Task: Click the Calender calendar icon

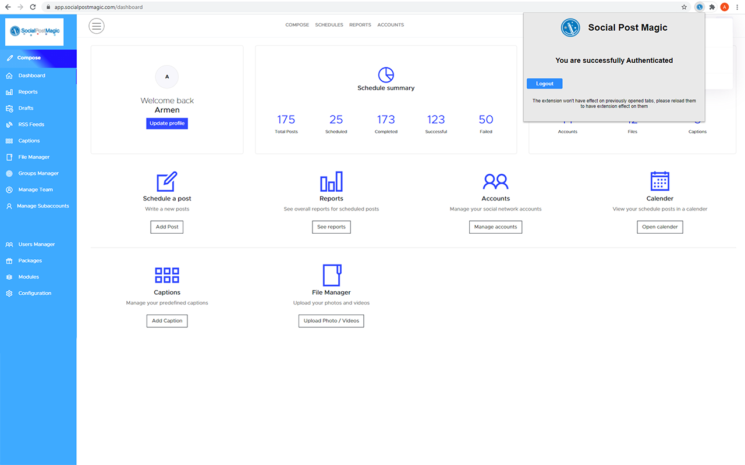Action: [659, 181]
